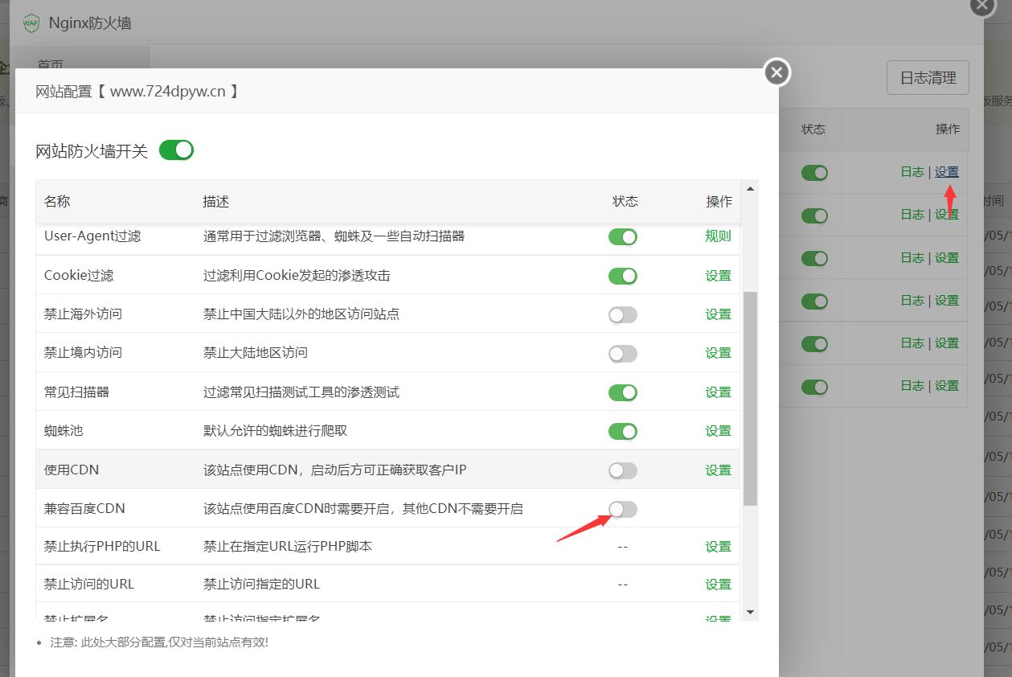1012x677 pixels.
Task: Disable User-Agent过滤 switch
Action: pos(623,236)
